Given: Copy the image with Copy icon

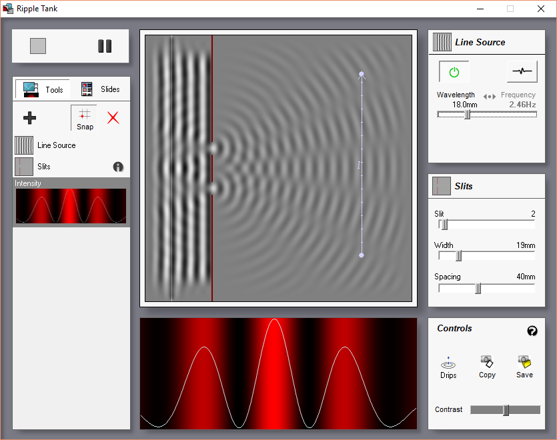Looking at the screenshot, I should coord(487,367).
